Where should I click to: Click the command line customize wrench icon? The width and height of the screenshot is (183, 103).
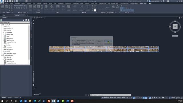(x=88, y=95)
